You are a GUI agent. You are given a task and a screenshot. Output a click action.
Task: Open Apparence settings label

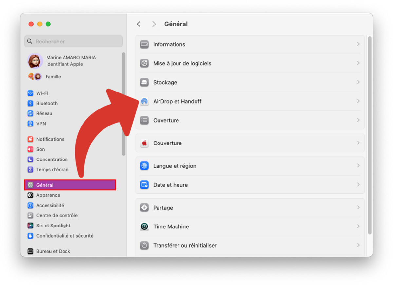[x=48, y=195]
